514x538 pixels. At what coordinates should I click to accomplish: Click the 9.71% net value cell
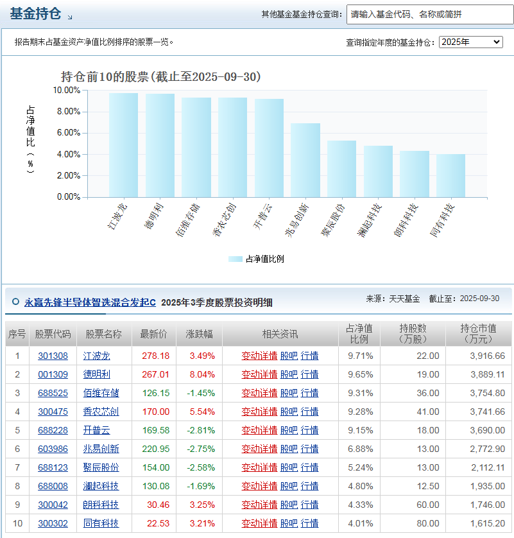[360, 356]
